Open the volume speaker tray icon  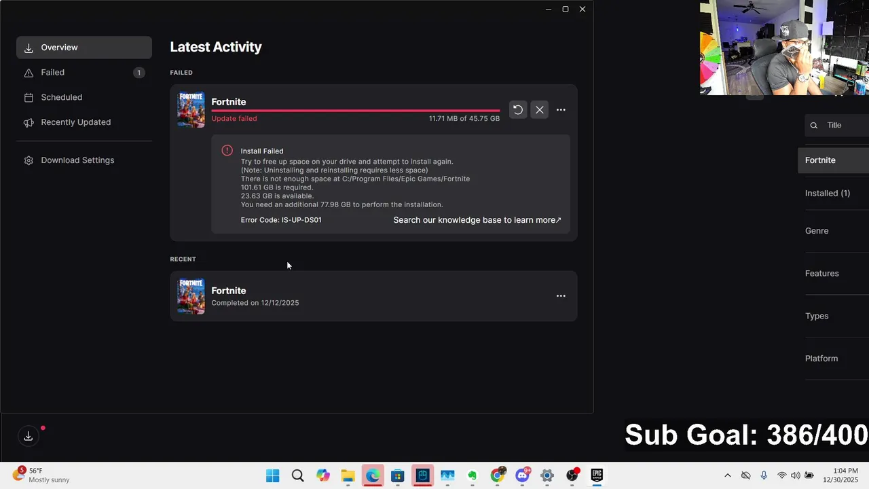pos(795,475)
